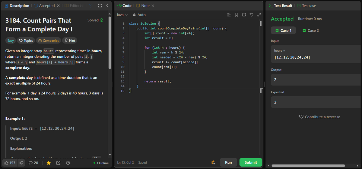Viewport: 362px width, 169px height.
Task: Click description panel scroll down arrow
Action: coord(110,154)
